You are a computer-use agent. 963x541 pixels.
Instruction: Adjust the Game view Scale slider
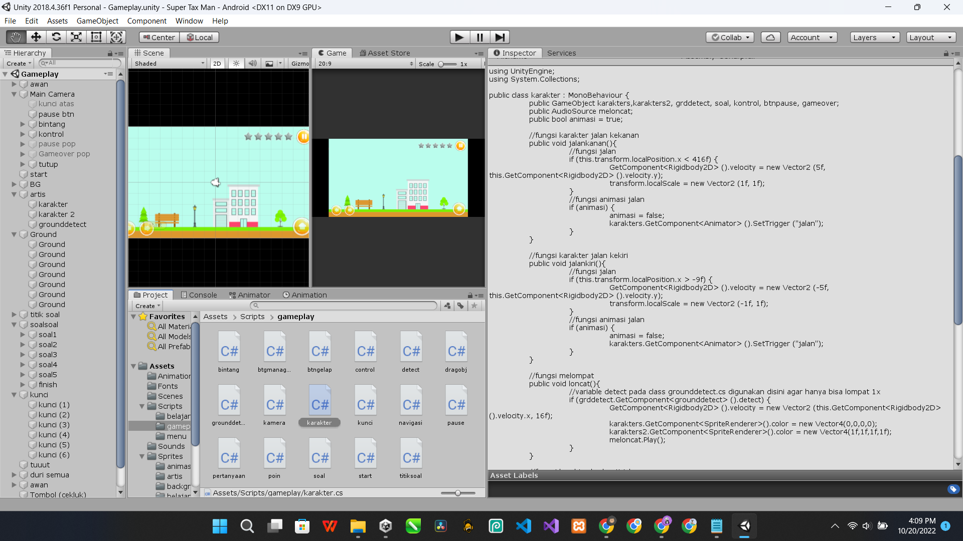coord(441,64)
